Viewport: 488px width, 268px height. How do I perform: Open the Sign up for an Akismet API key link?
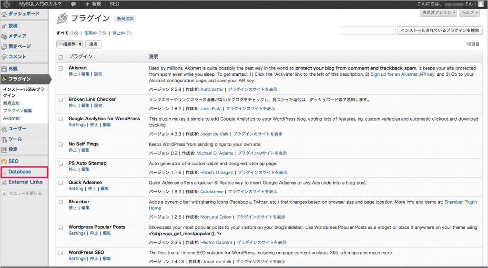pos(402,74)
